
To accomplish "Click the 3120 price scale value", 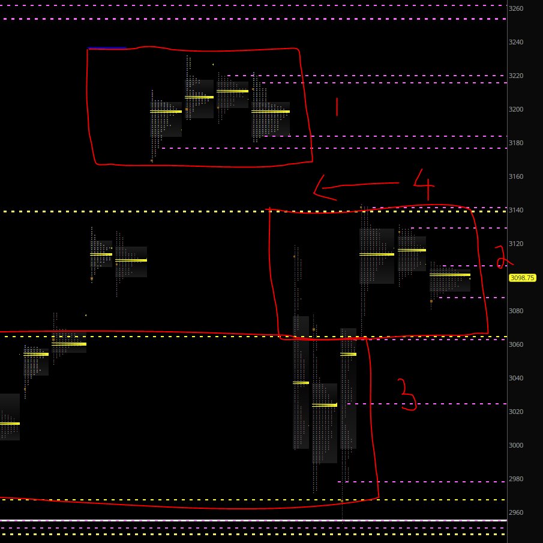I will click(x=515, y=244).
